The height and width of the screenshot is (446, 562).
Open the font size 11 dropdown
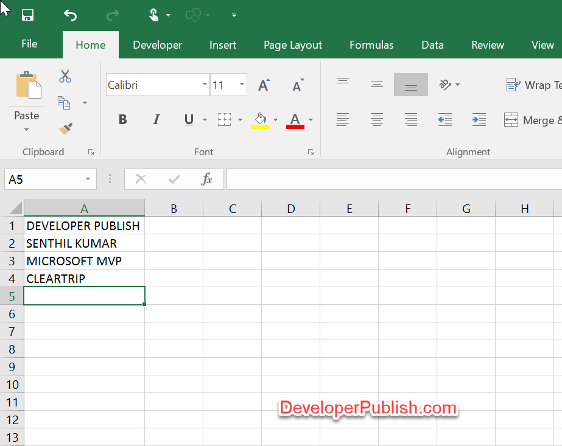coord(242,85)
